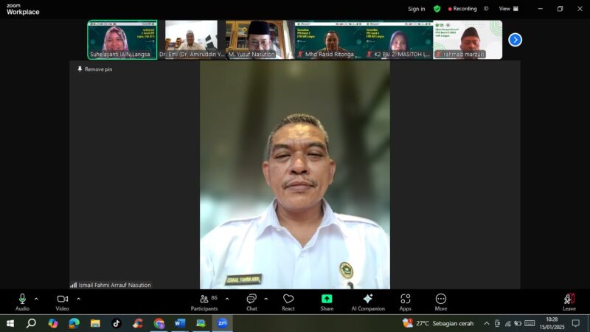Show next participants with blue arrow

click(x=515, y=40)
